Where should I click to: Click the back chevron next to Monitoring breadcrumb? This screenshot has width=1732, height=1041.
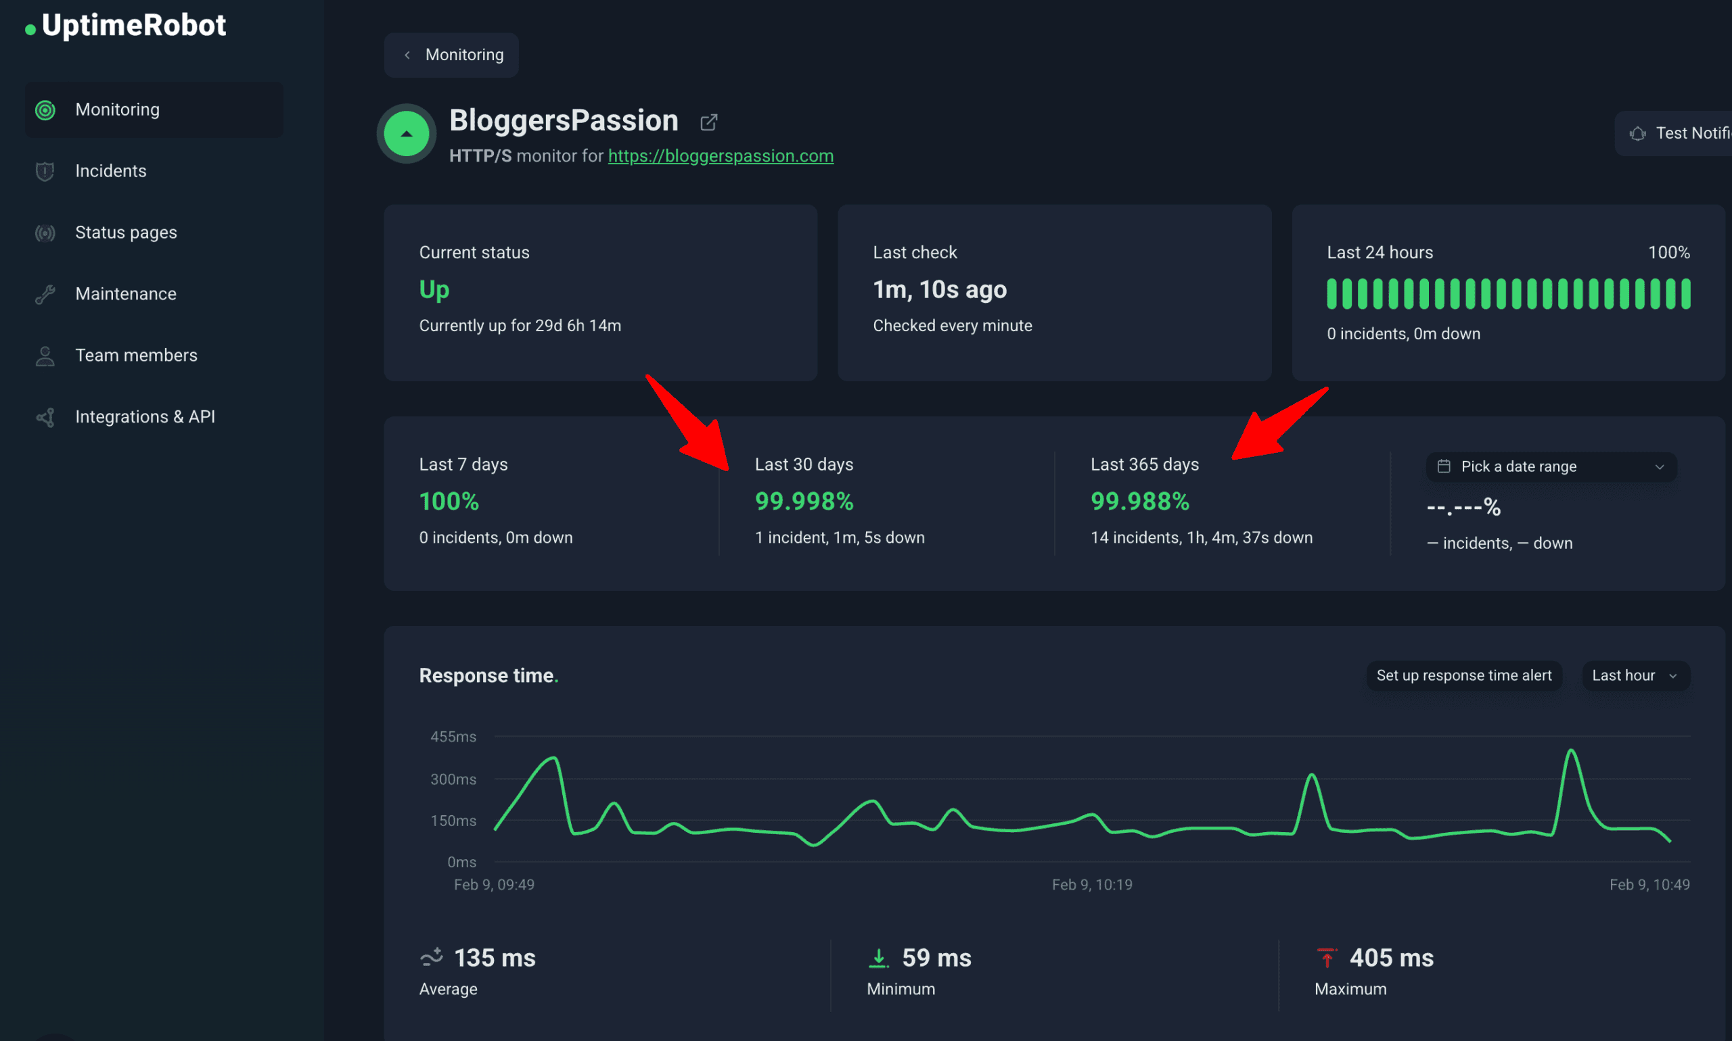point(407,54)
